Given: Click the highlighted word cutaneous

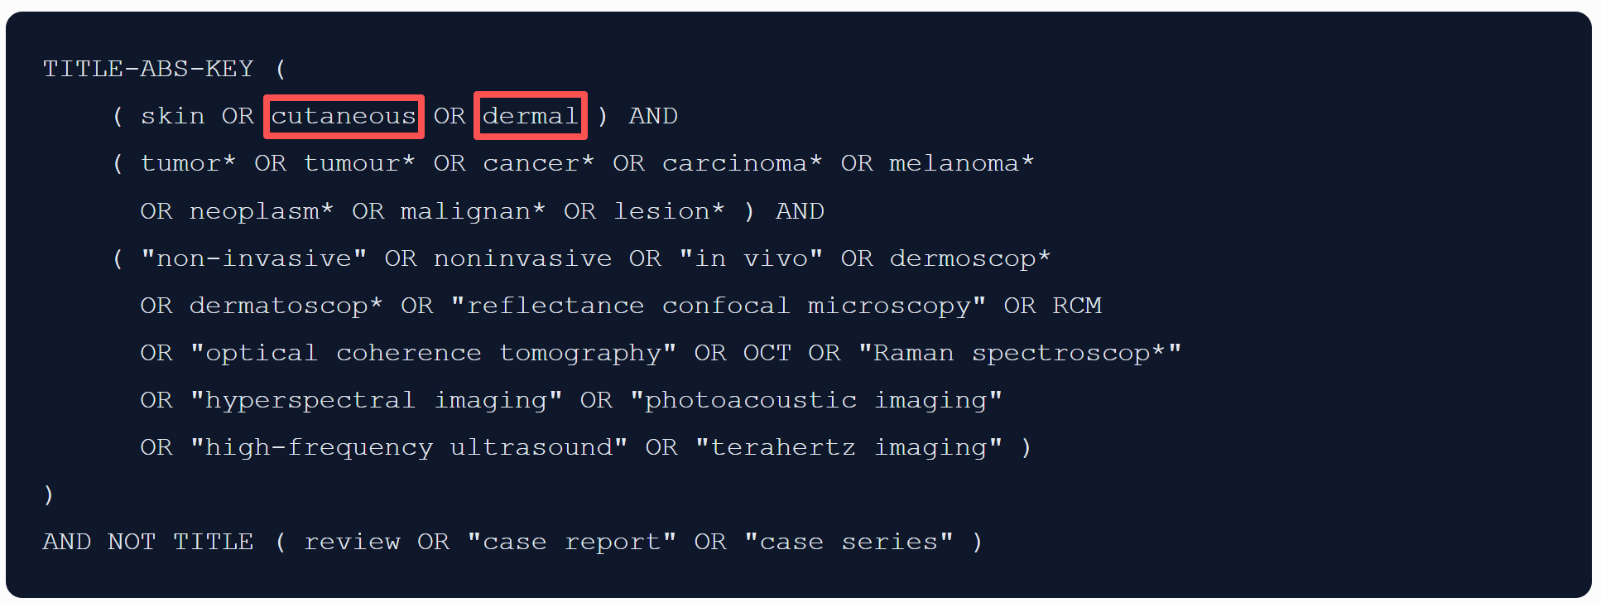Looking at the screenshot, I should point(344,116).
